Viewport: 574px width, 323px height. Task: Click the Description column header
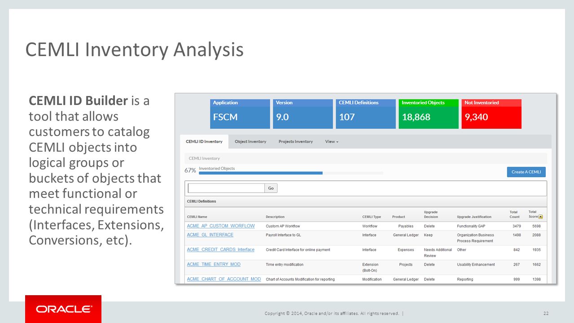[x=275, y=217]
